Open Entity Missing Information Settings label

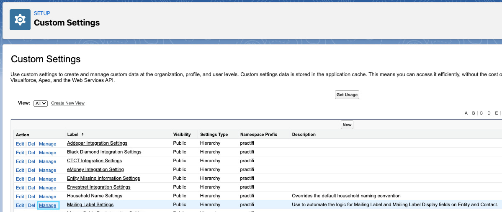coord(103,178)
